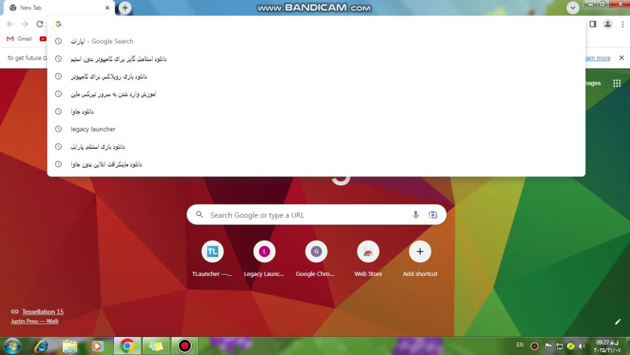Open the TLauncher shortcut

(212, 259)
